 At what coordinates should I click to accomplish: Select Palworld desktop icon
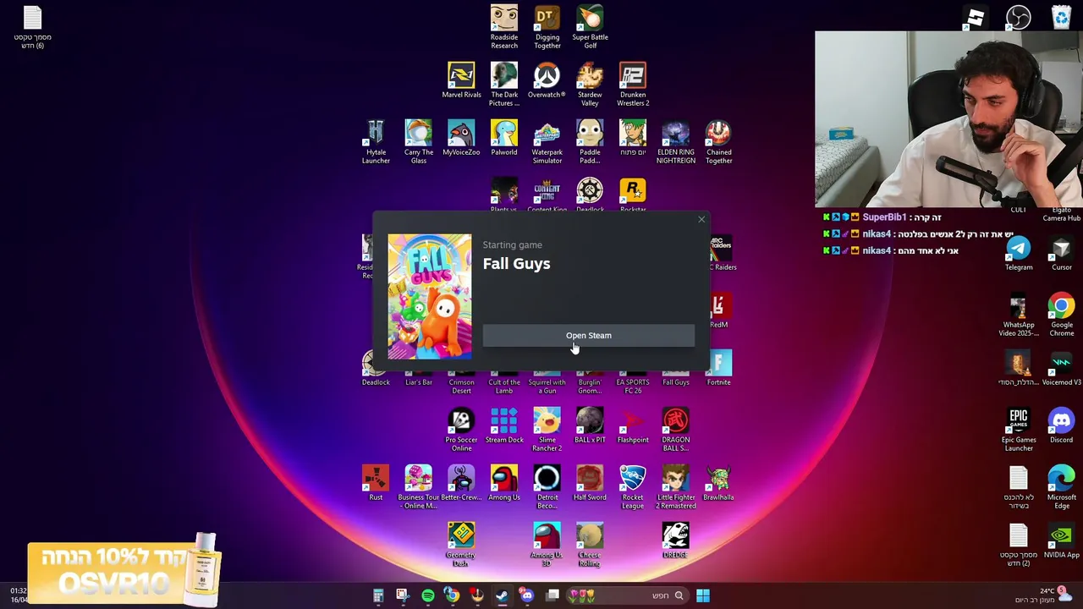[x=504, y=138]
